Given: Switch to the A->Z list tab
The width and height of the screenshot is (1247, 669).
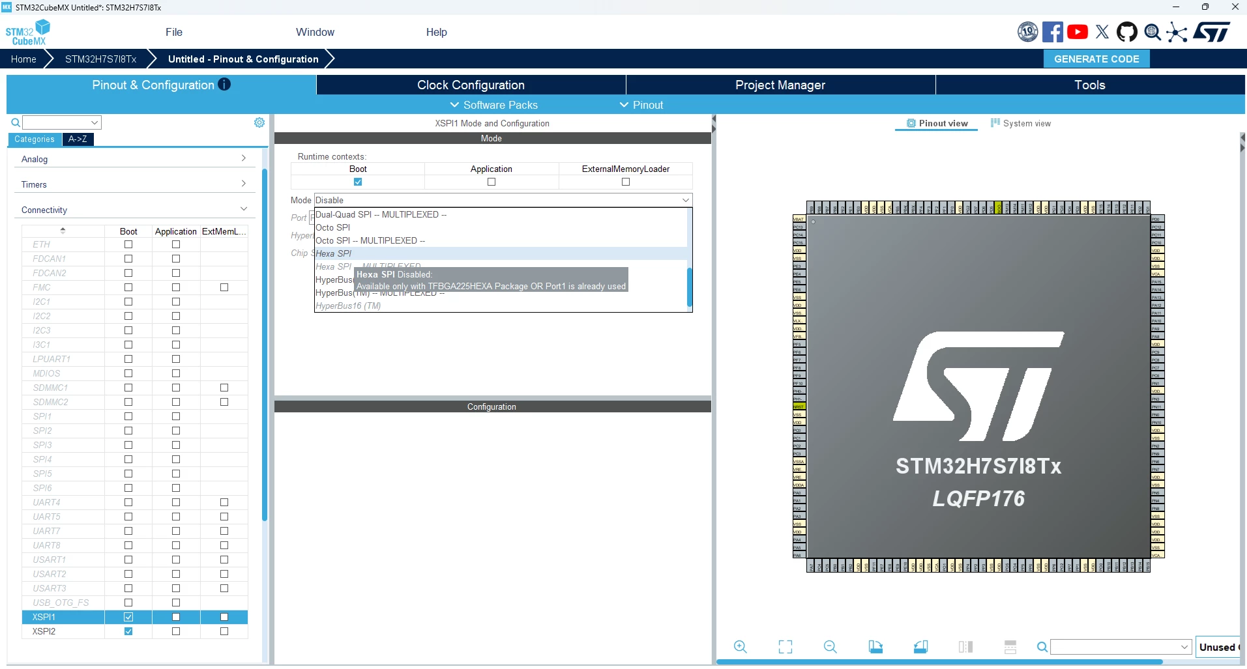Looking at the screenshot, I should click(78, 139).
